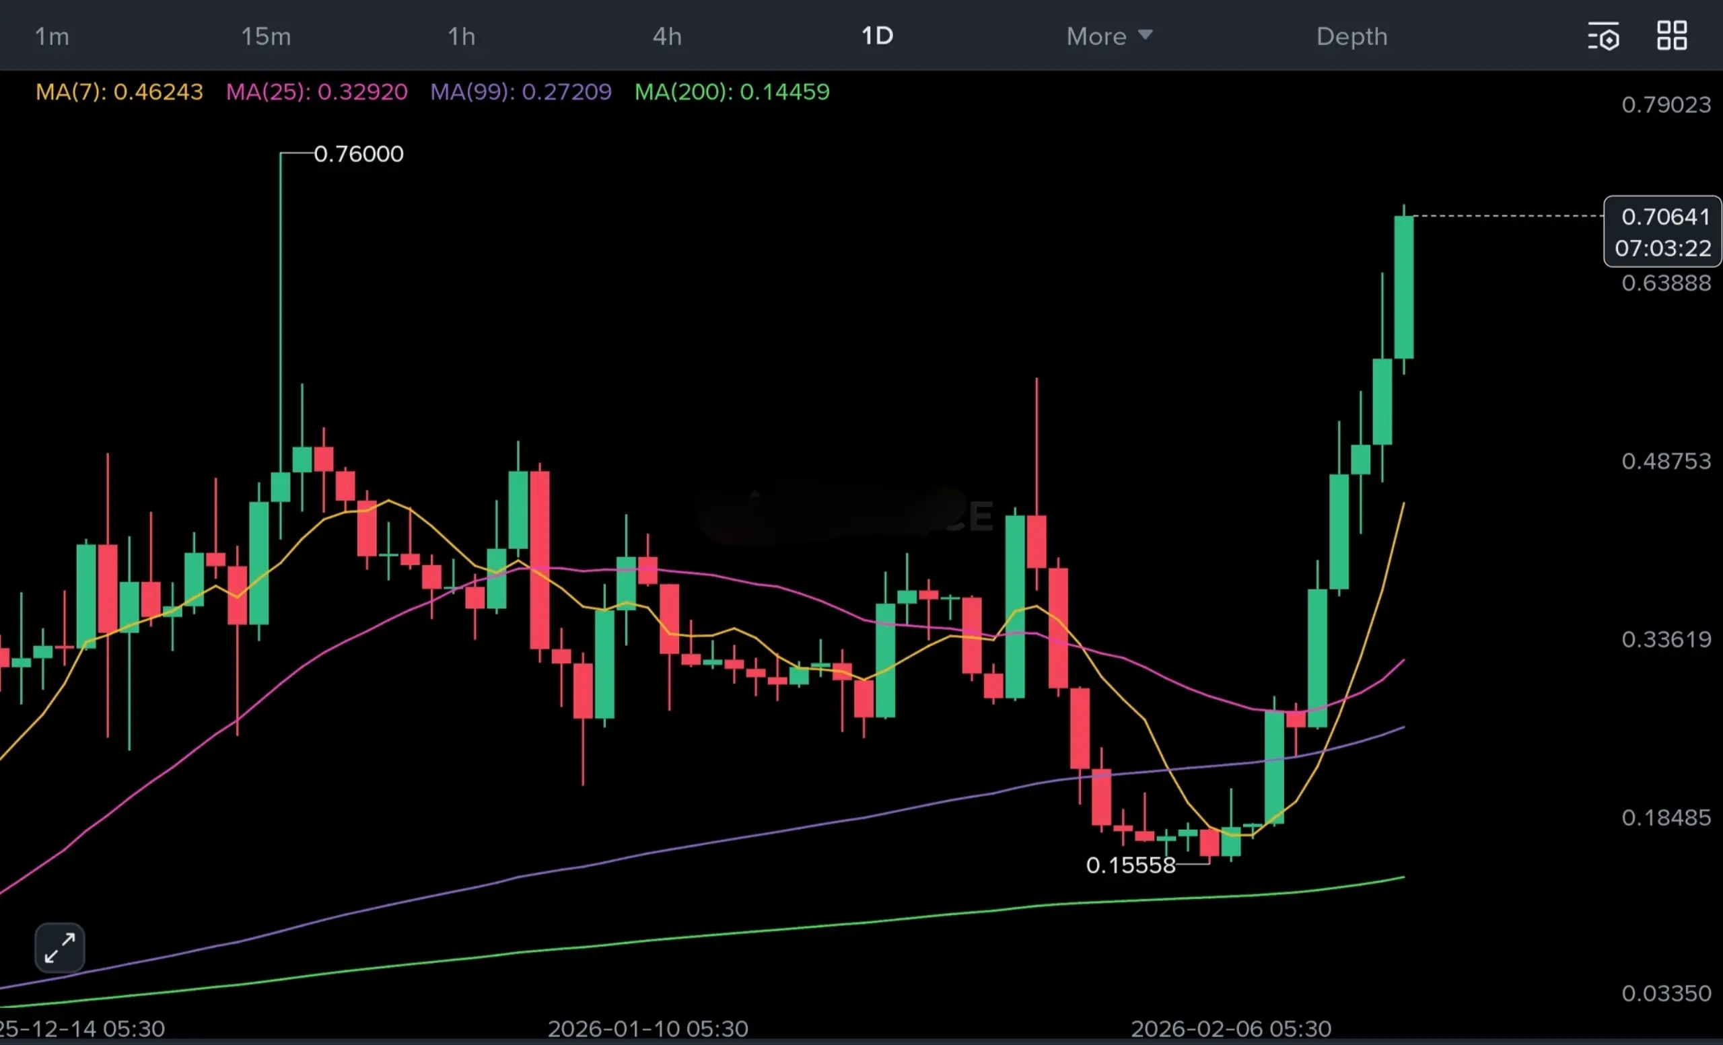Click the 0.48753 price axis label
Screen dimensions: 1723x1045
point(1666,461)
